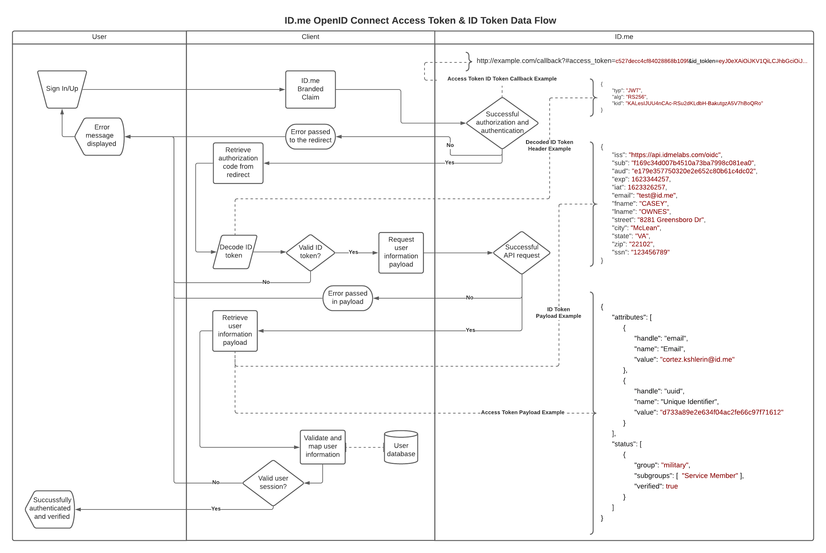Click the Valid user session? diamond

point(273,483)
